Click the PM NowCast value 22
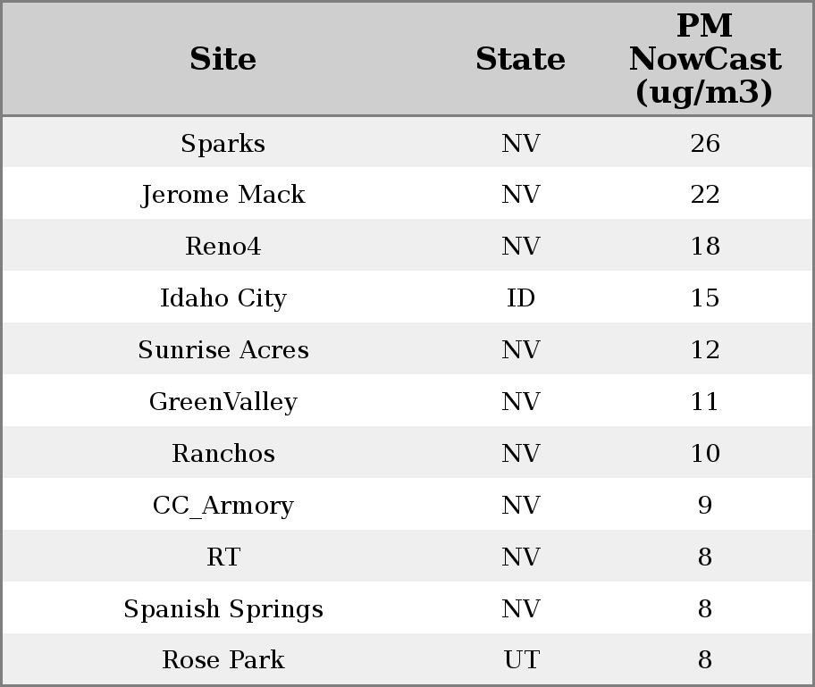This screenshot has width=815, height=687. (704, 195)
